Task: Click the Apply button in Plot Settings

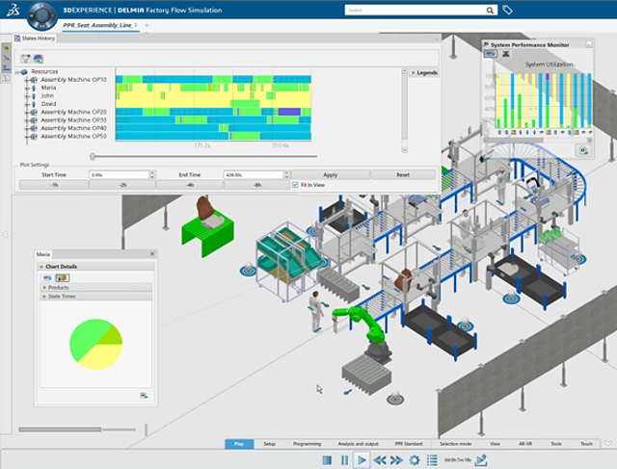Action: coord(330,174)
